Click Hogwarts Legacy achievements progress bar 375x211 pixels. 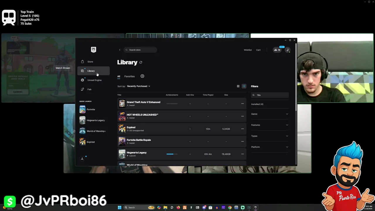(x=172, y=154)
